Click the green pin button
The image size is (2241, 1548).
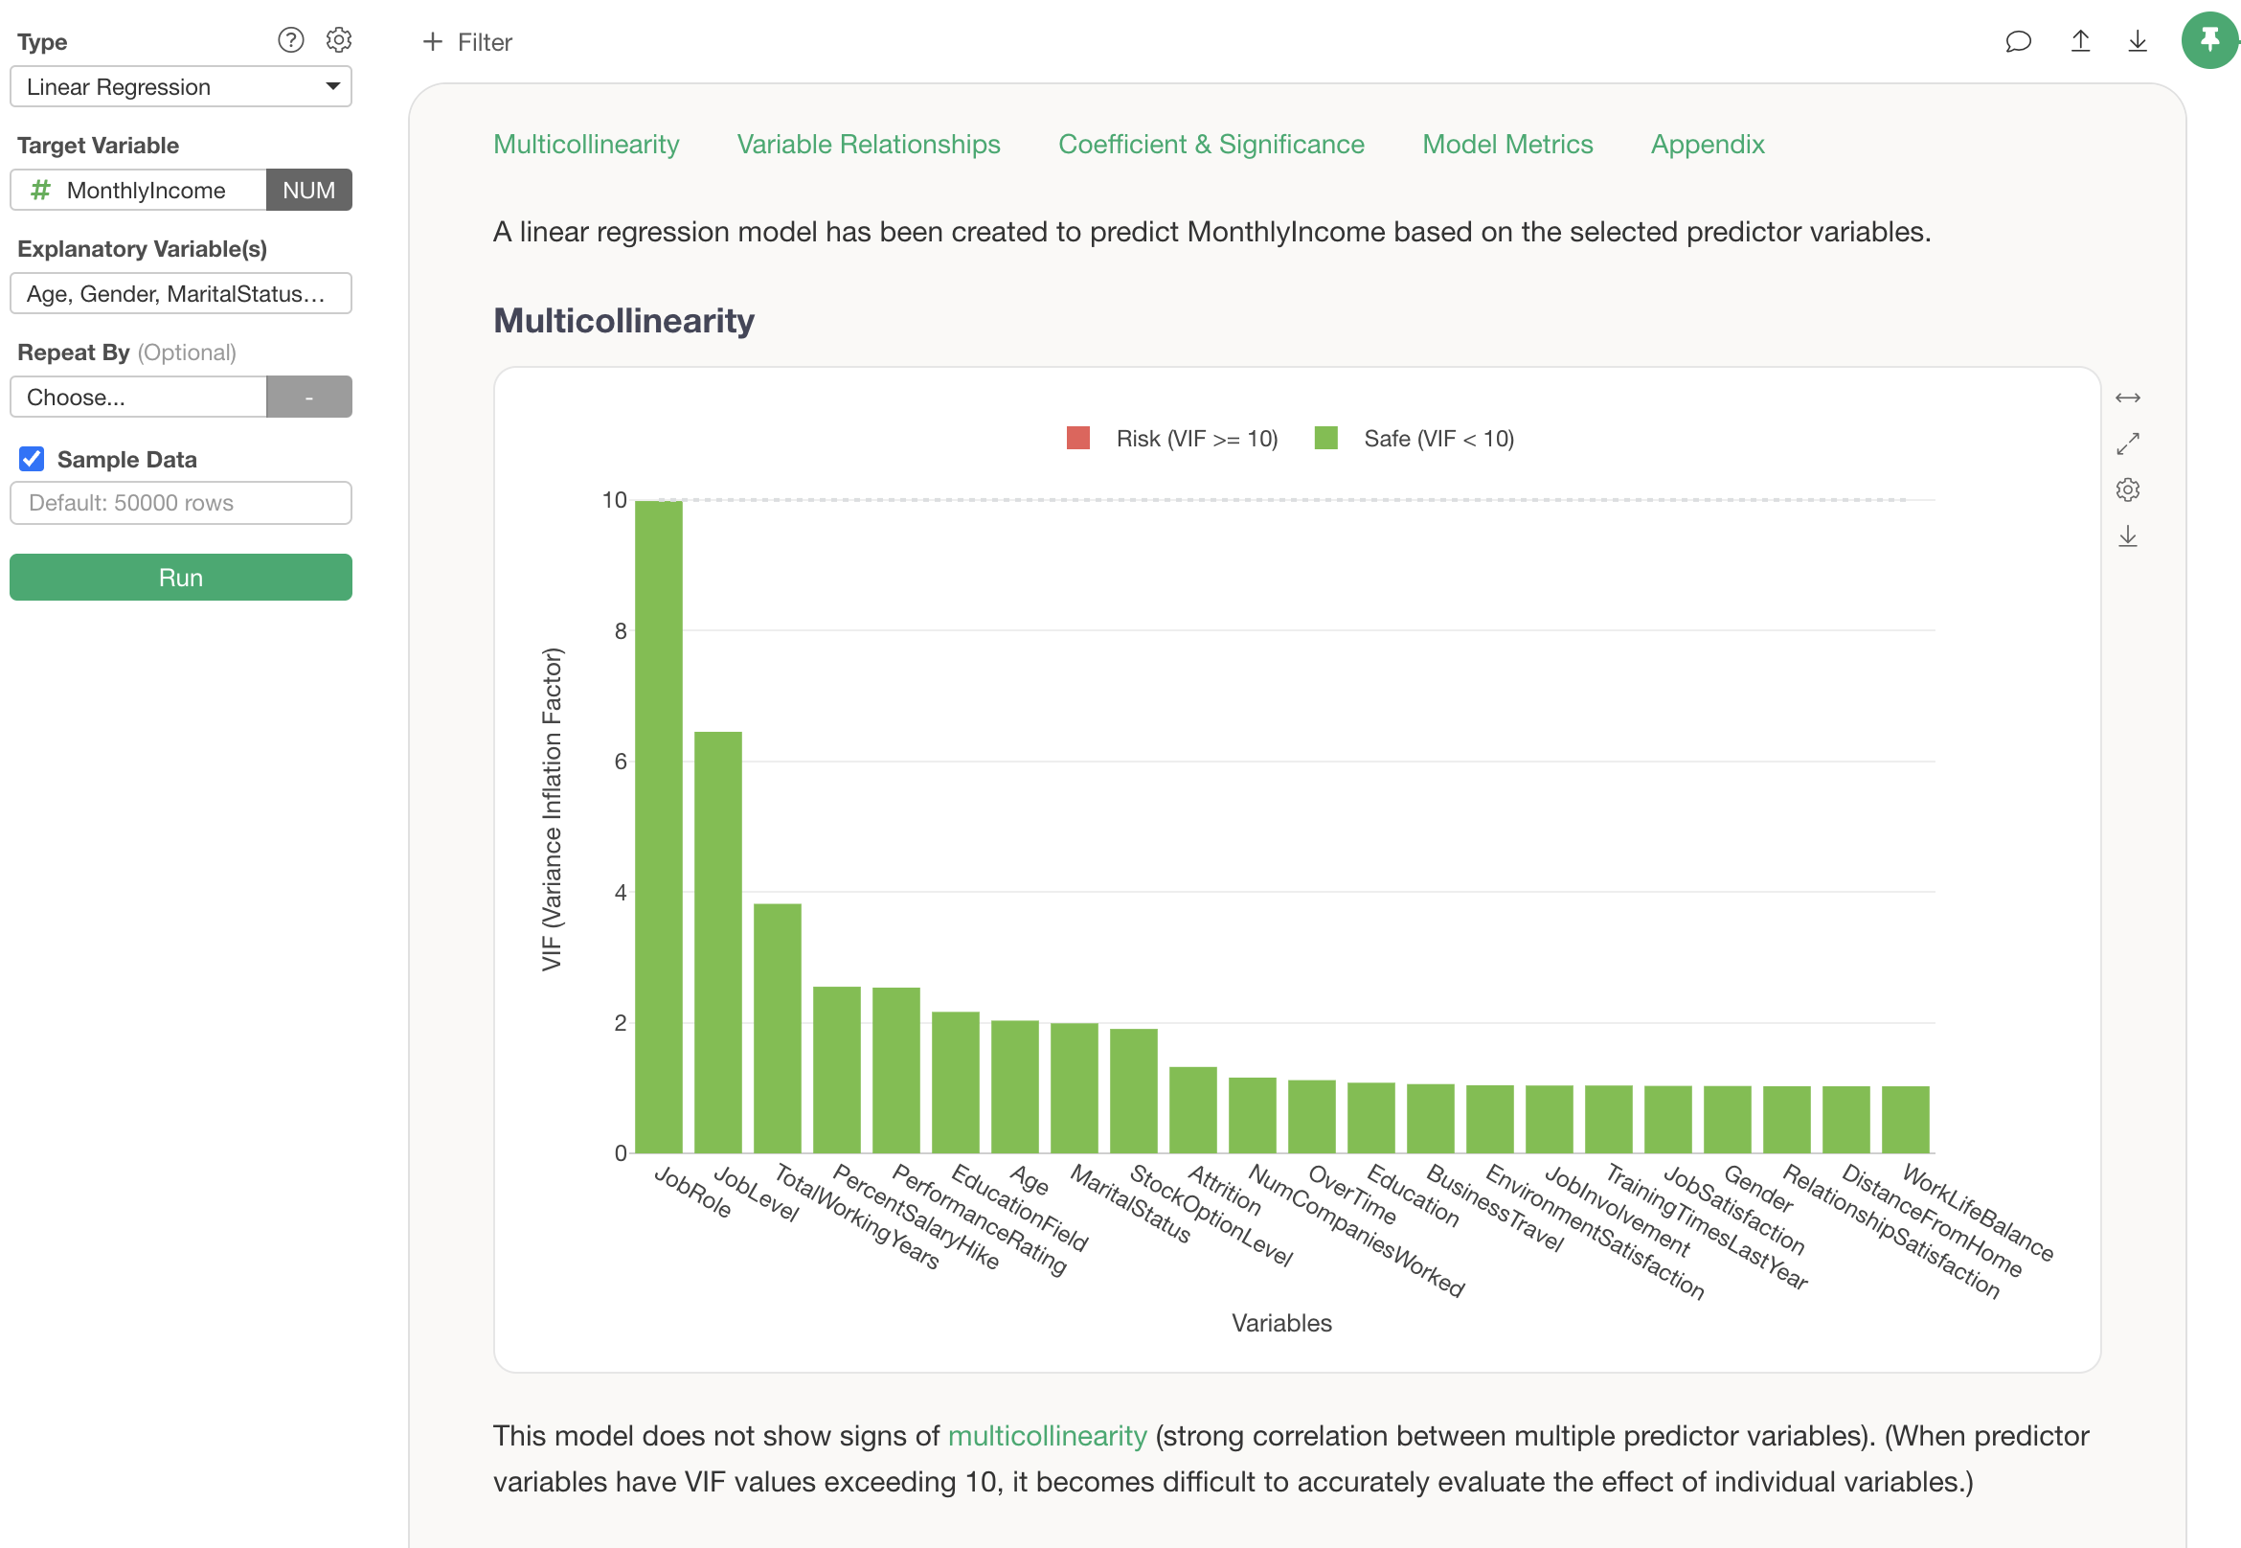[2209, 41]
